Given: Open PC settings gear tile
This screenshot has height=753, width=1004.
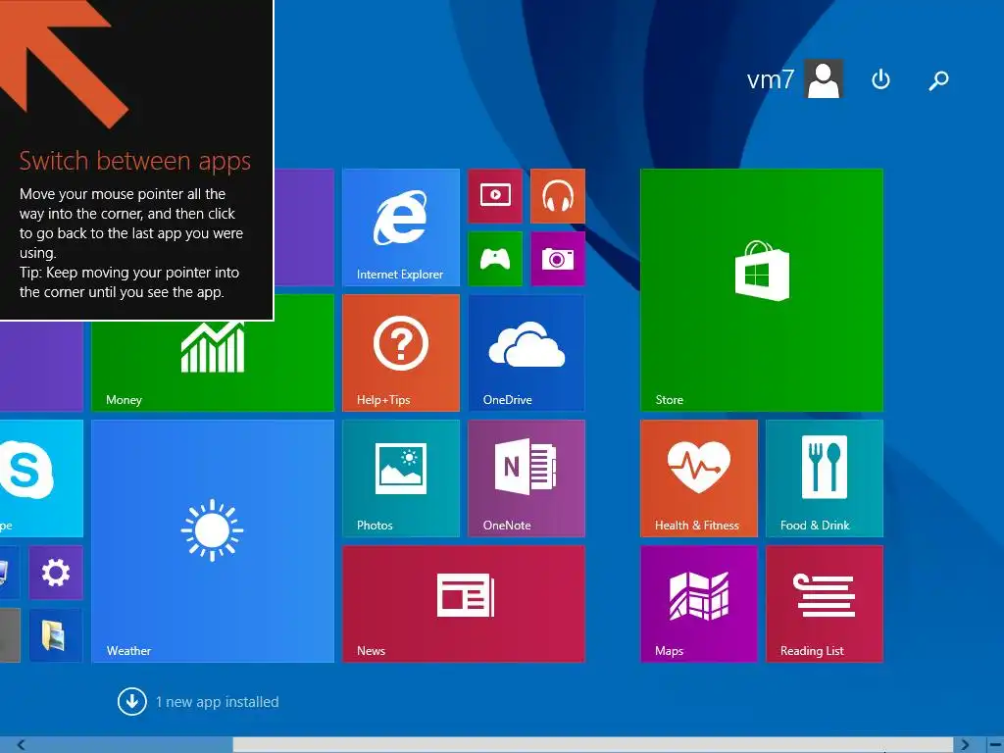Looking at the screenshot, I should pyautogui.click(x=56, y=573).
